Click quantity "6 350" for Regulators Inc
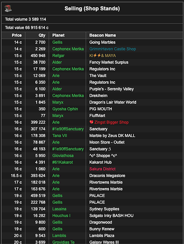 click(x=41, y=82)
